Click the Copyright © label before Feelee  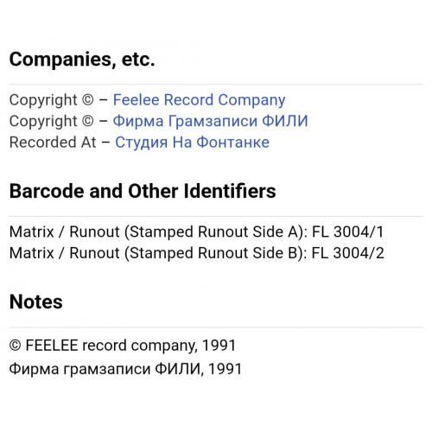[52, 100]
